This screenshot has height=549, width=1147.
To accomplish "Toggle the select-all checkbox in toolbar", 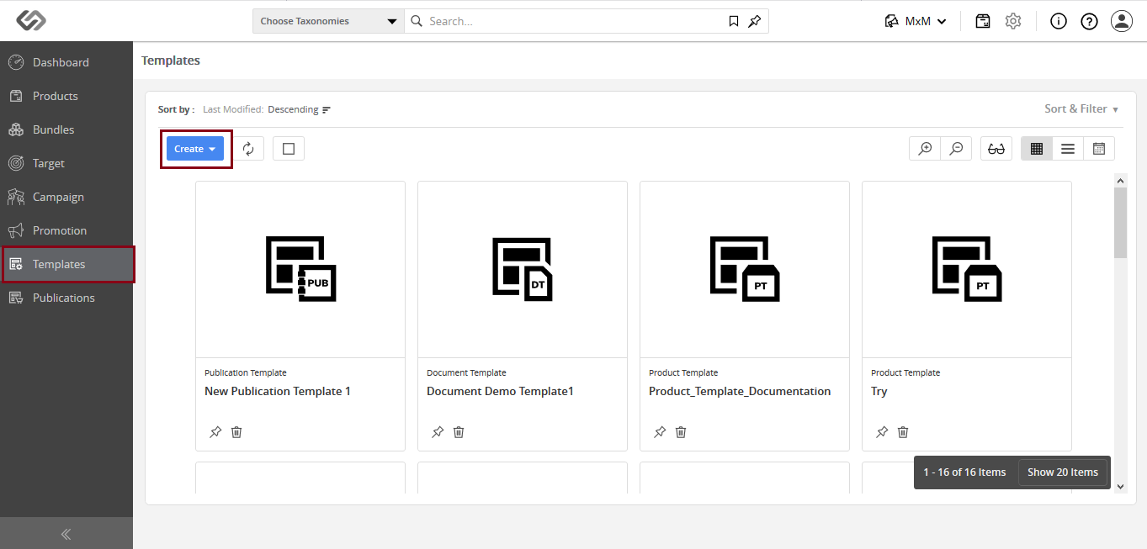I will (x=289, y=149).
